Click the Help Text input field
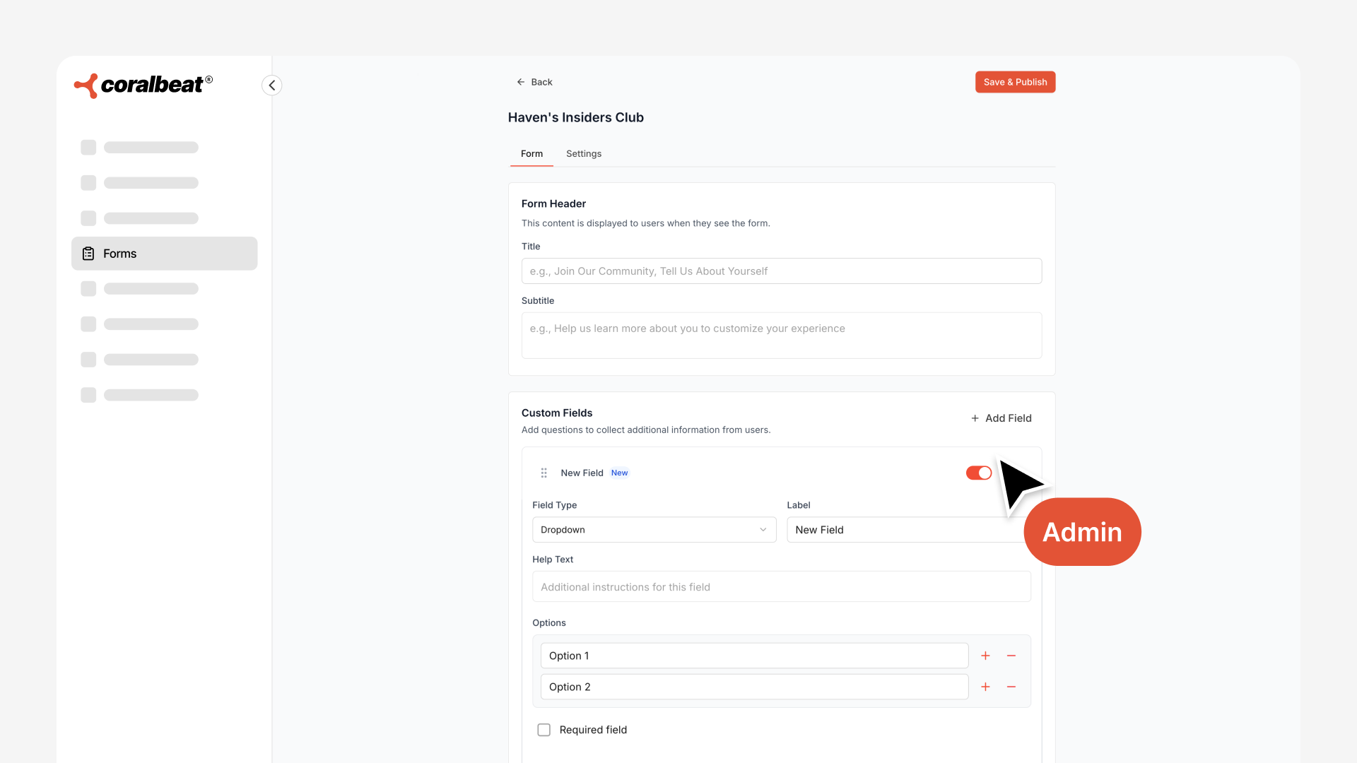This screenshot has width=1357, height=763. (781, 587)
